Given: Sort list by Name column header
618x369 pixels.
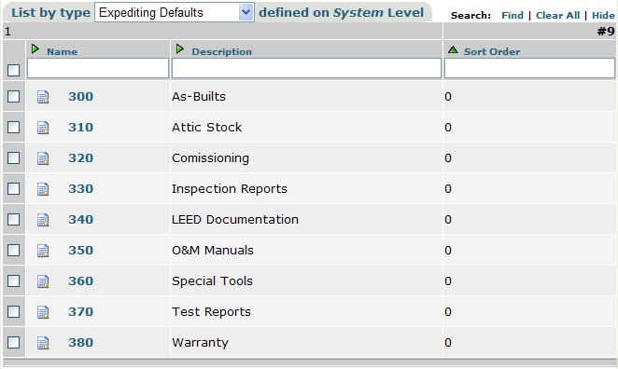Looking at the screenshot, I should coord(62,51).
